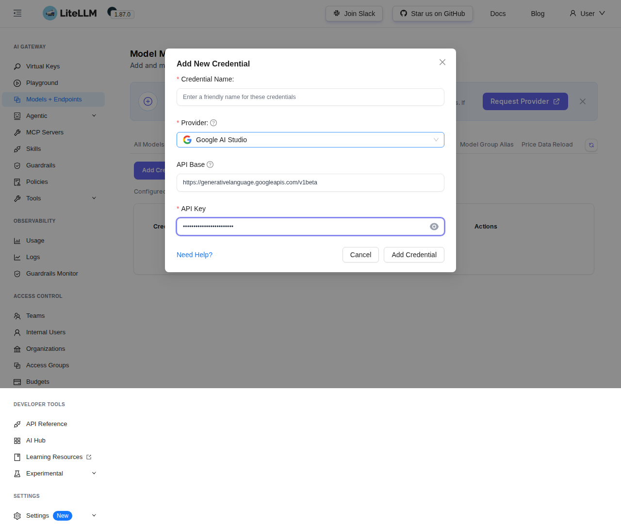Open the User account dropdown
Image resolution: width=621 pixels, height=525 pixels.
(x=587, y=14)
